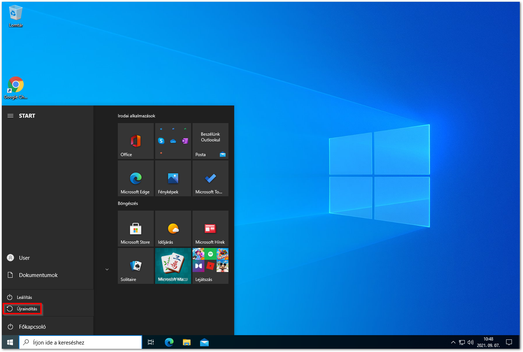The image size is (523, 352).
Task: Open the User account menu
Action: (x=24, y=258)
